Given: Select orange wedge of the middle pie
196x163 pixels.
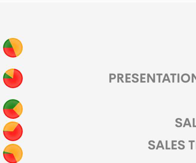Looking at the screenshot, I should (x=18, y=109).
